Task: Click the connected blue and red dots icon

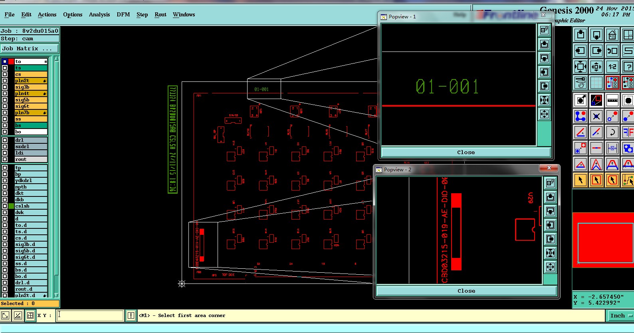Action: click(x=581, y=116)
